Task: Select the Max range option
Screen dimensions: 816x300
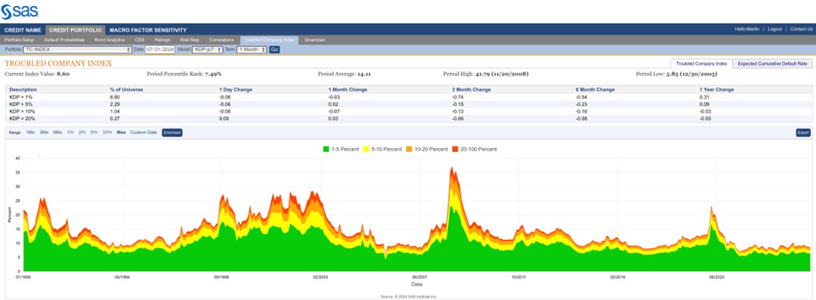Action: click(121, 133)
